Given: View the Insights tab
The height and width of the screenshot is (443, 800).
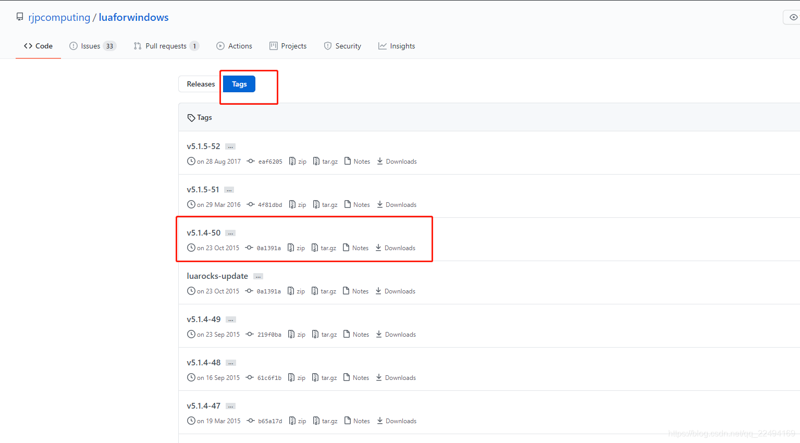Looking at the screenshot, I should (x=397, y=46).
